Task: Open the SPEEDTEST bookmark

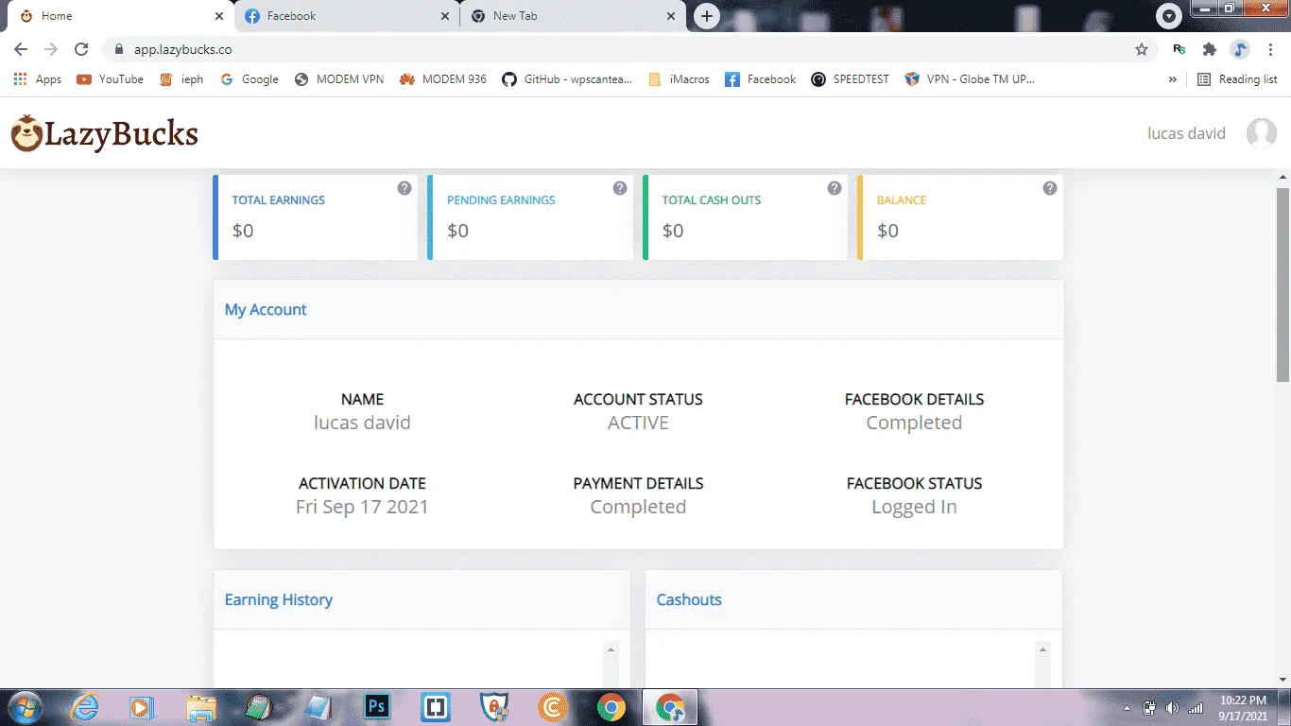Action: [850, 79]
